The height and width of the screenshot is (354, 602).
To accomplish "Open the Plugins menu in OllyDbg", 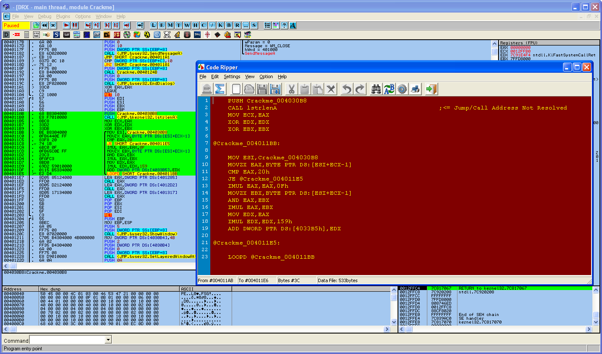I will 63,16.
